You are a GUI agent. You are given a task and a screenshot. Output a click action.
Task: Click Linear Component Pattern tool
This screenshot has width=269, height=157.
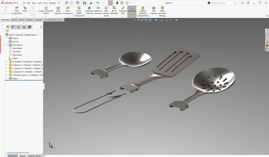(x=46, y=10)
